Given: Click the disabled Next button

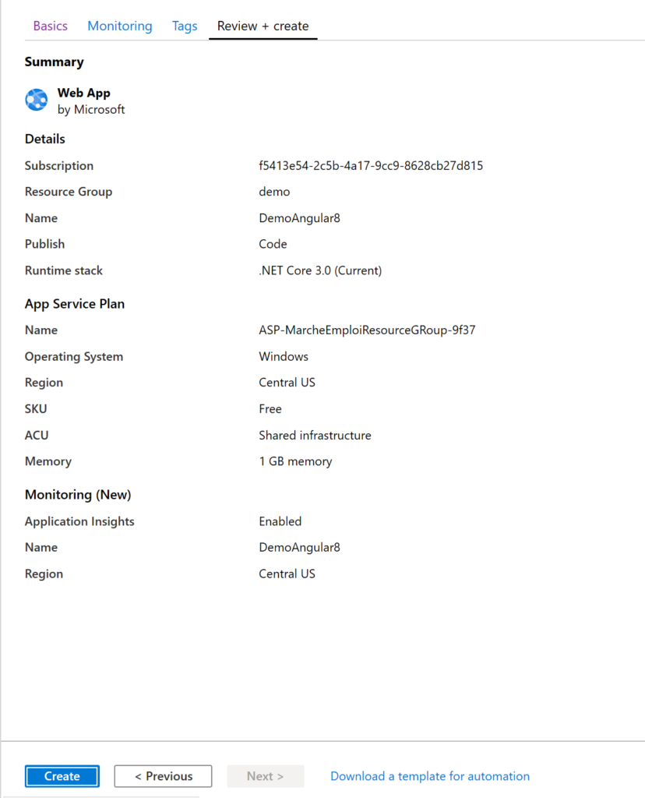Looking at the screenshot, I should coord(265,776).
